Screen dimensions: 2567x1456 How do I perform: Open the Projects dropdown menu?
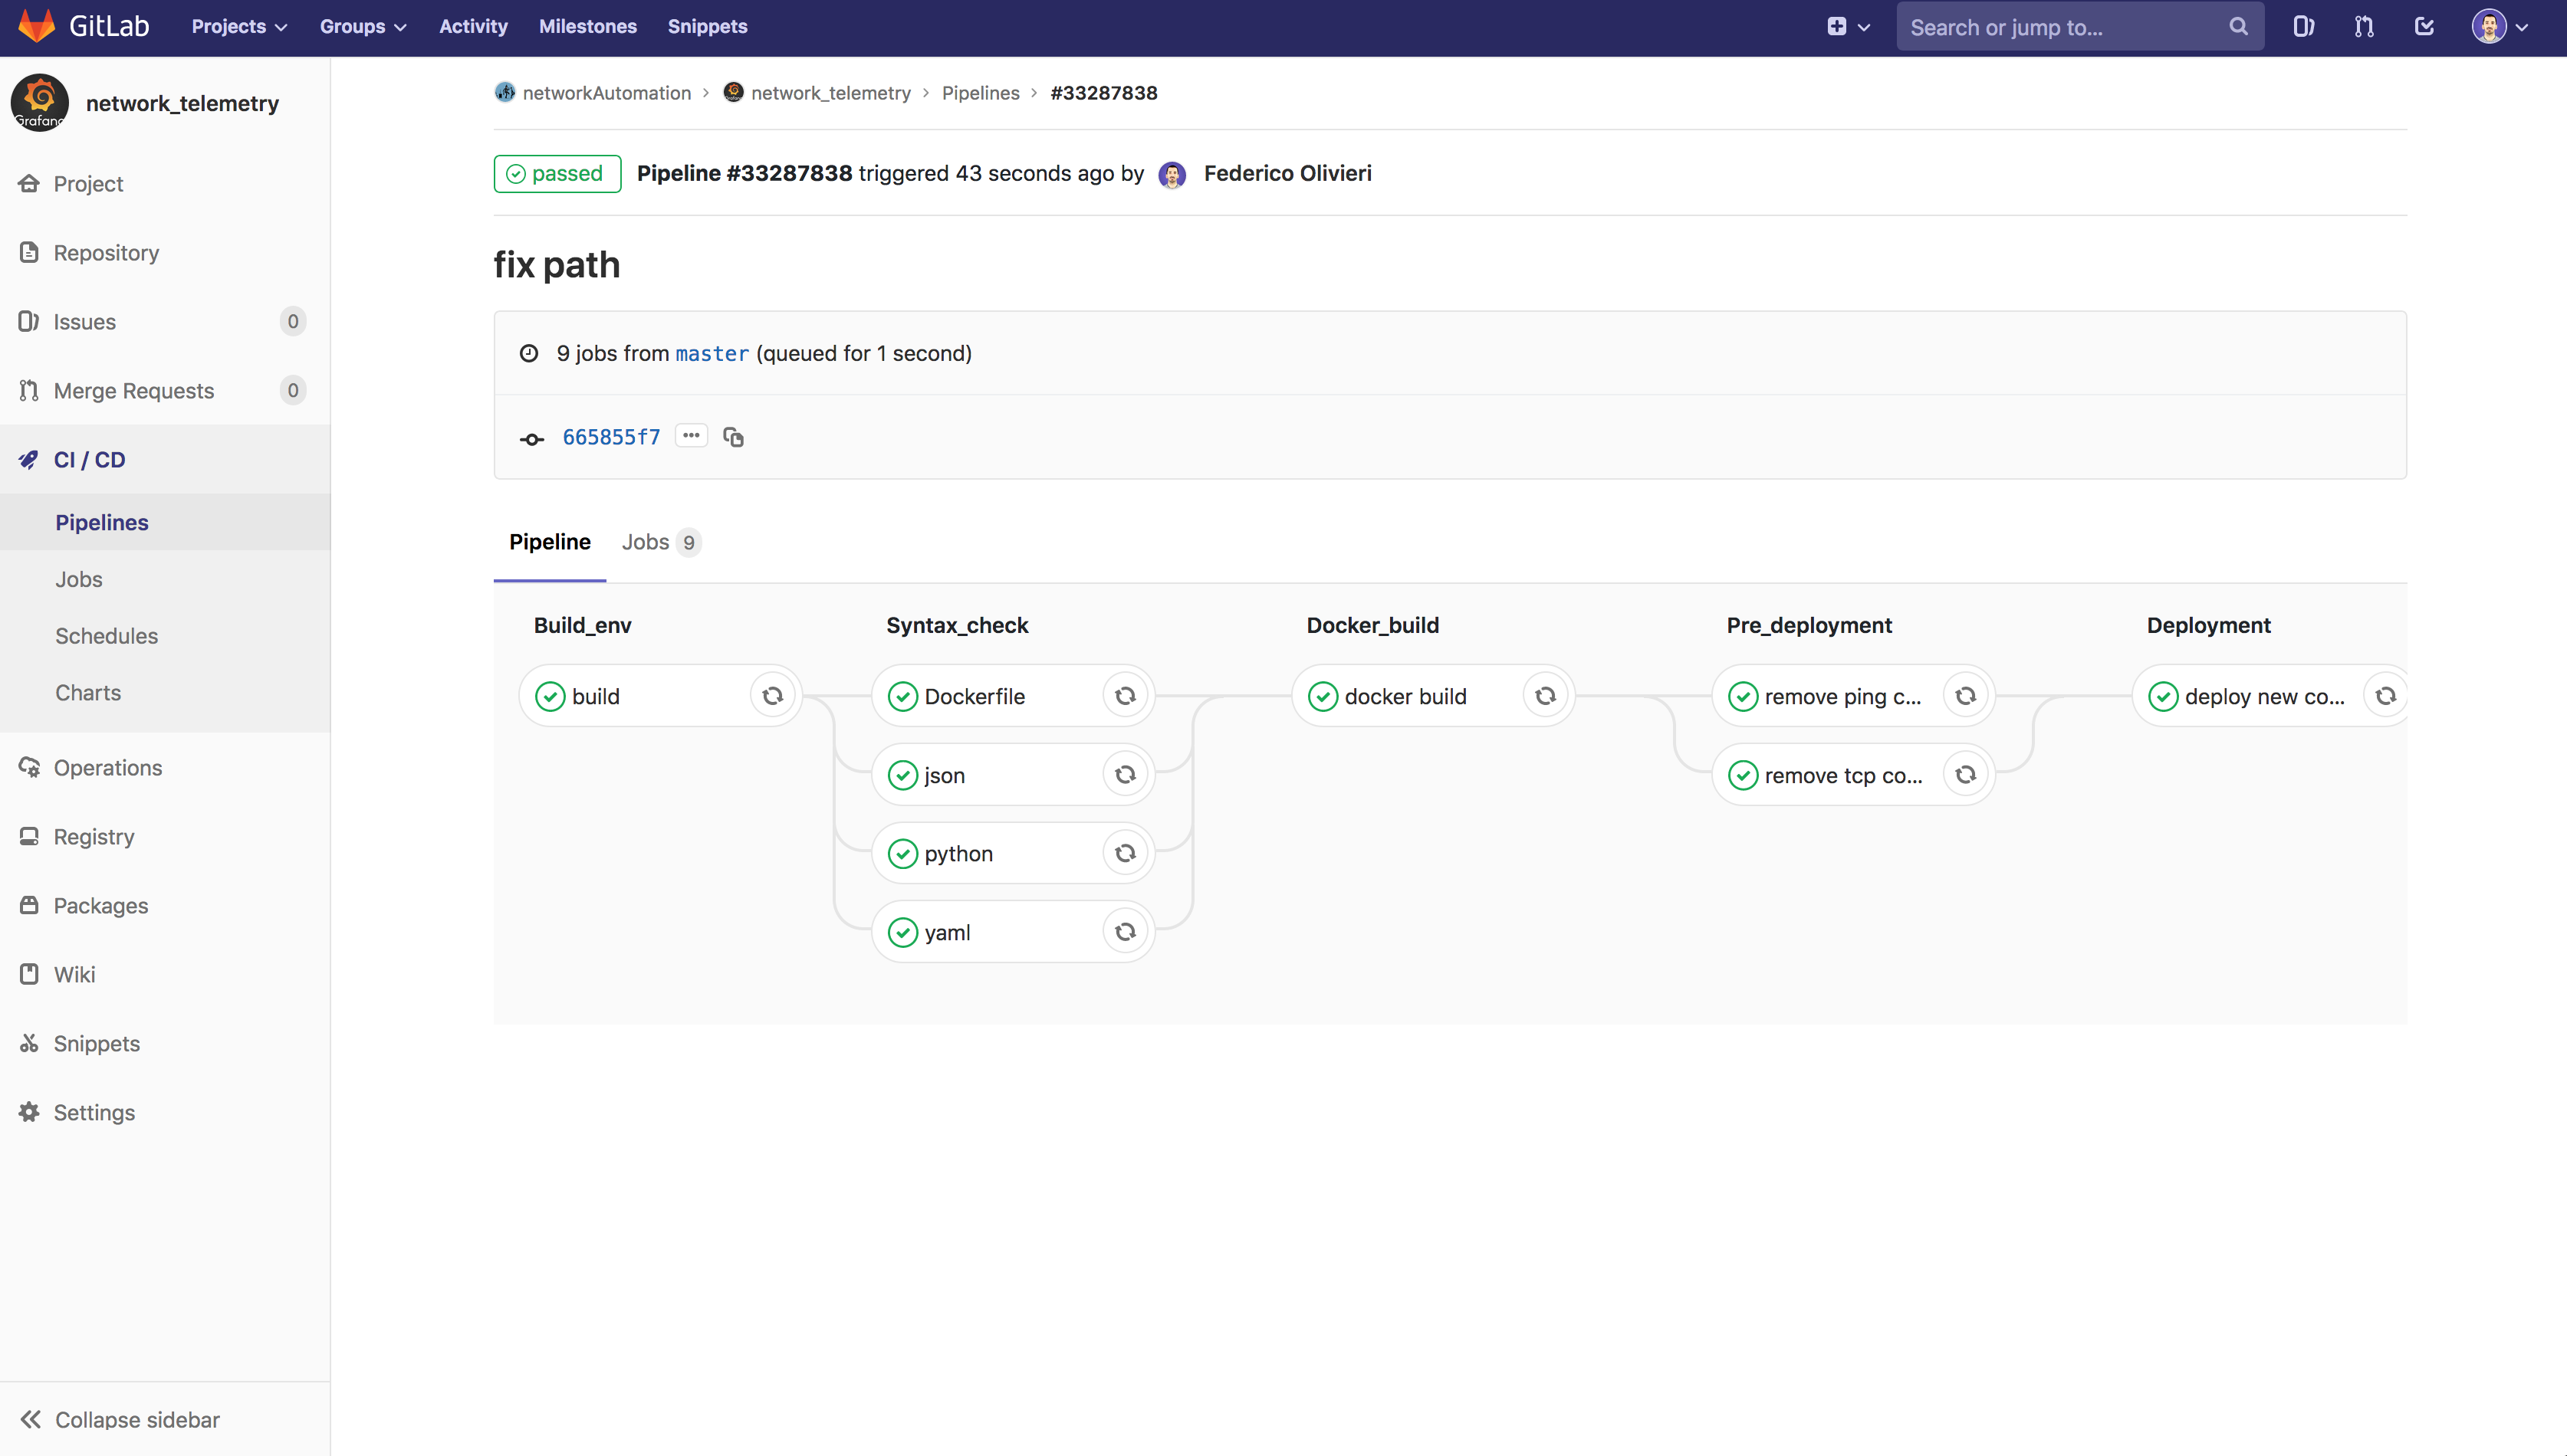click(239, 27)
